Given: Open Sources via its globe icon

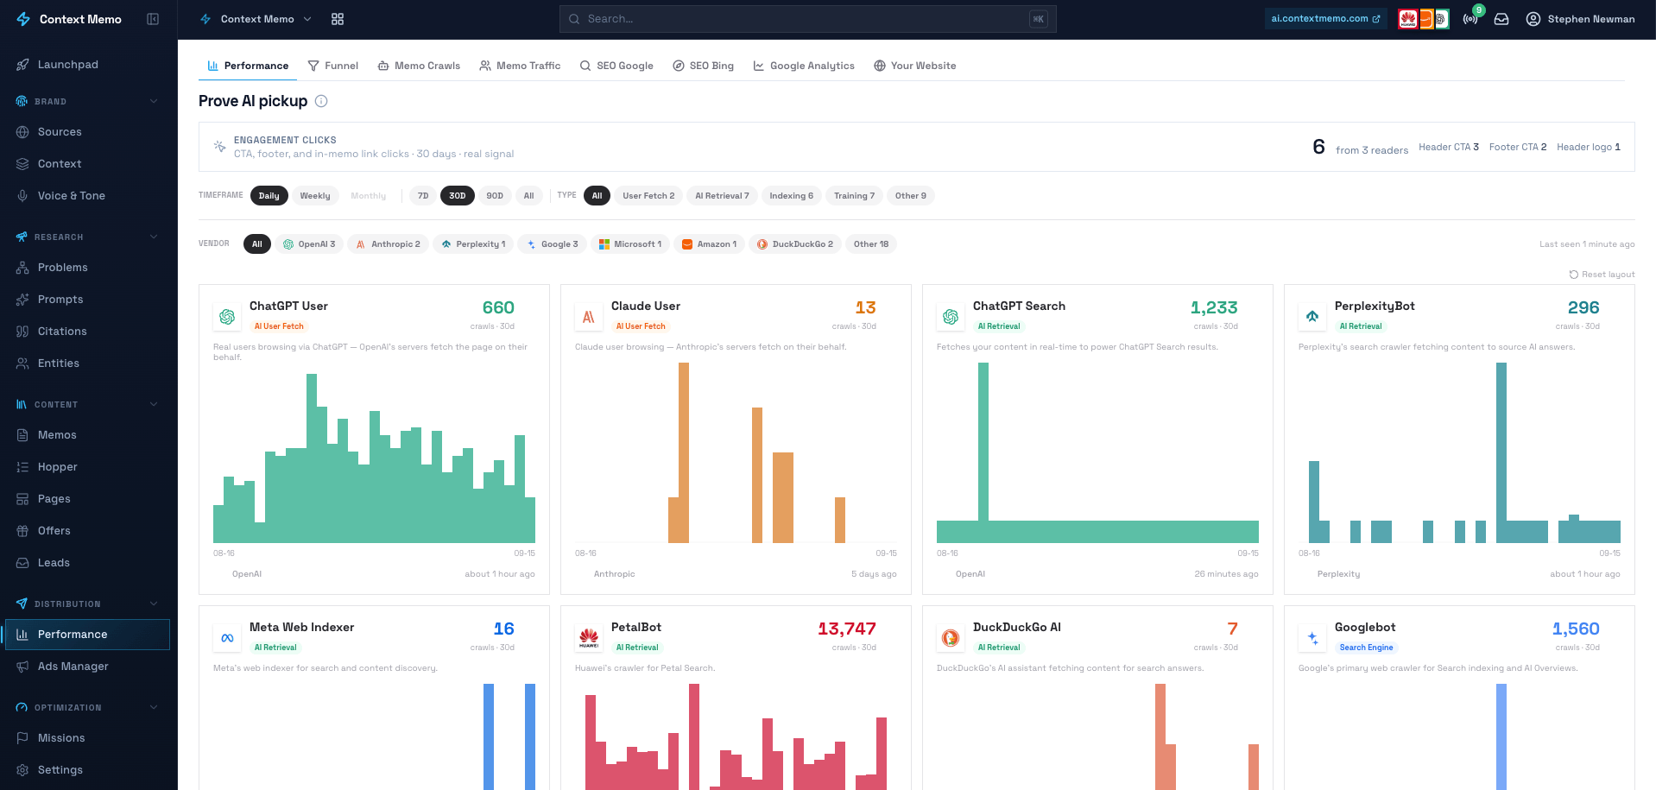Looking at the screenshot, I should pos(22,132).
